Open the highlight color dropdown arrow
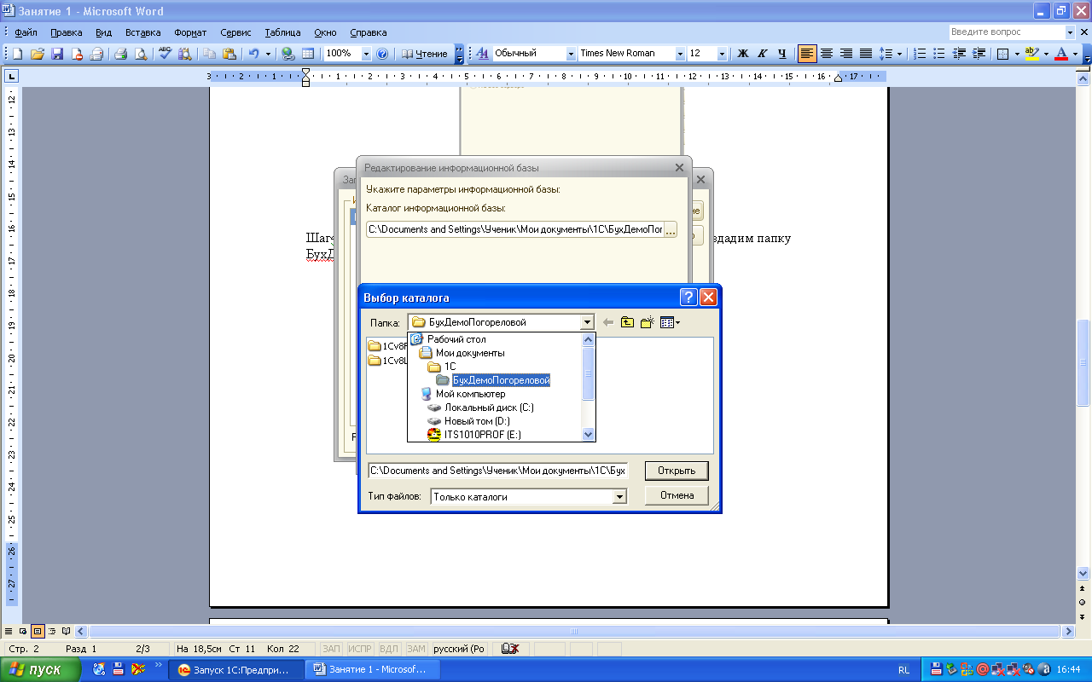This screenshot has height=682, width=1092. [x=1046, y=54]
